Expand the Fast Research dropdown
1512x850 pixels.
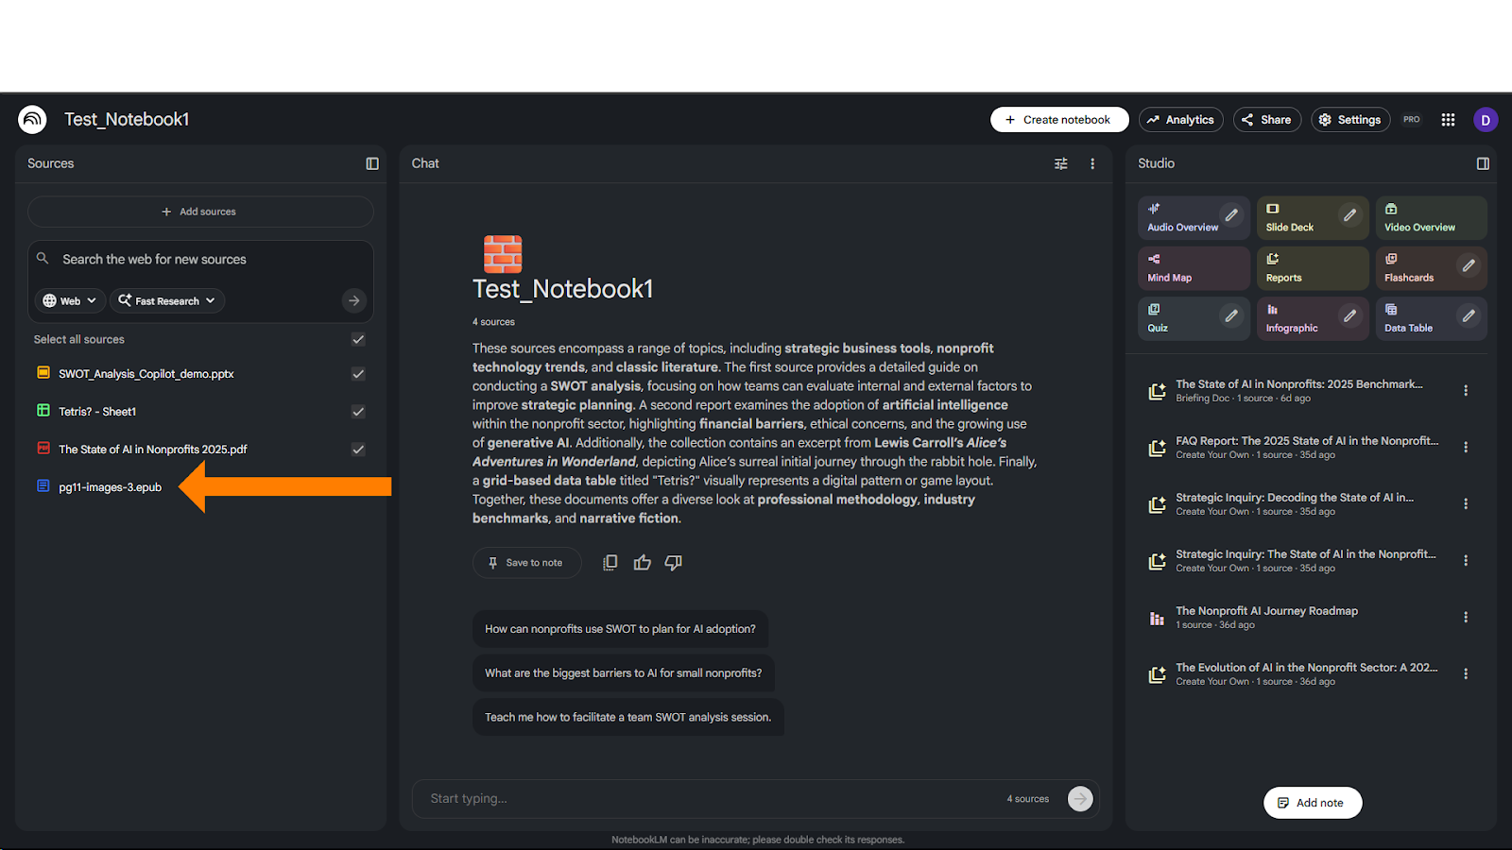click(x=166, y=300)
